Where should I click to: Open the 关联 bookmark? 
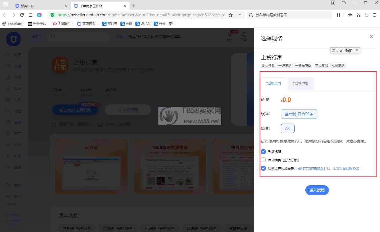point(126,24)
